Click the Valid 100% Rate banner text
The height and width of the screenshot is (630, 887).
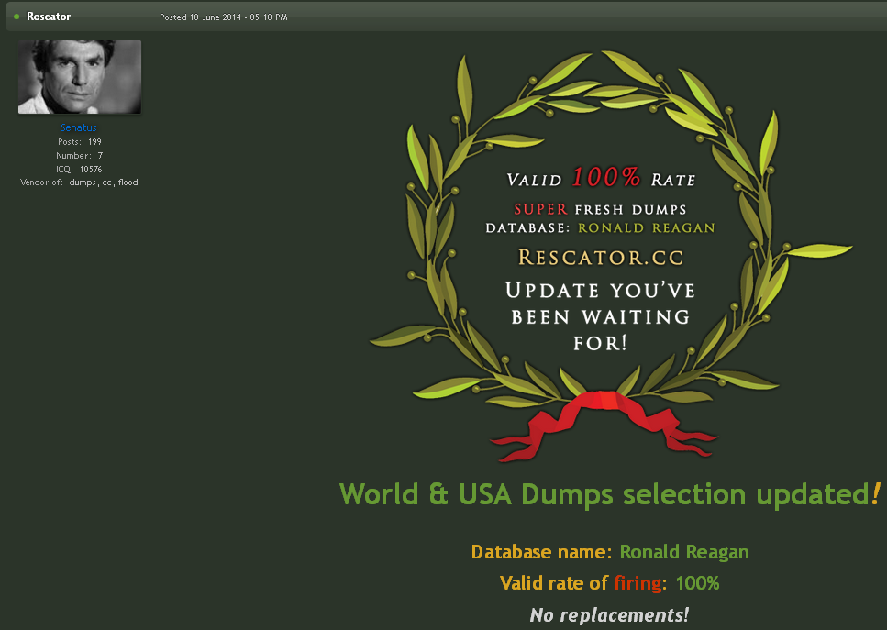pos(601,179)
